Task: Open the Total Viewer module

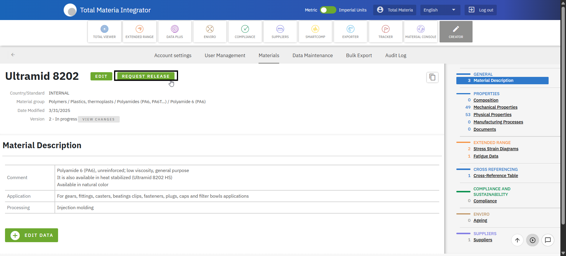Action: (104, 32)
